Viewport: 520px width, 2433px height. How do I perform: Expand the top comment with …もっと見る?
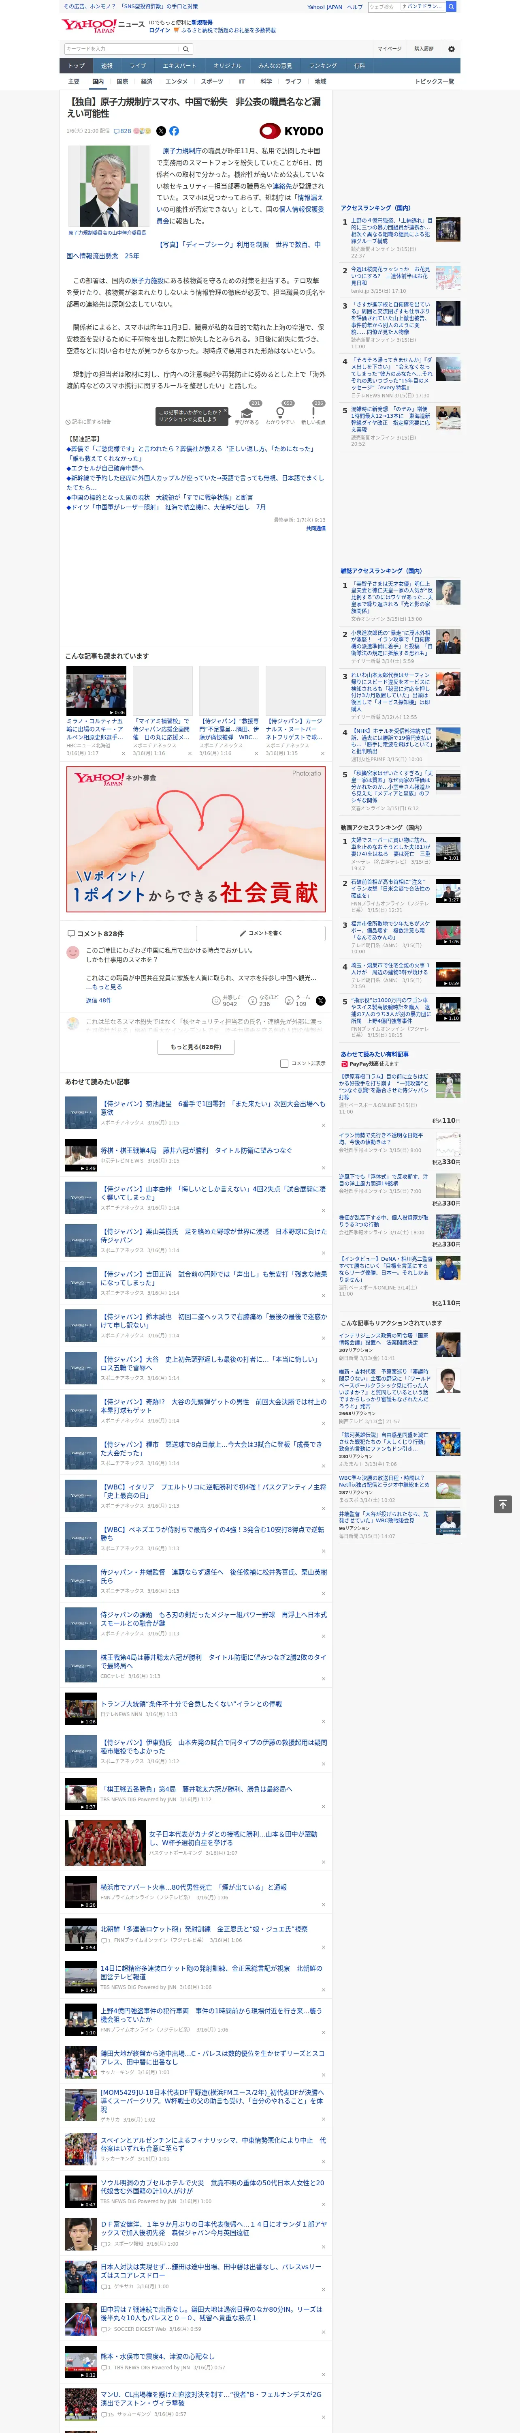click(103, 987)
